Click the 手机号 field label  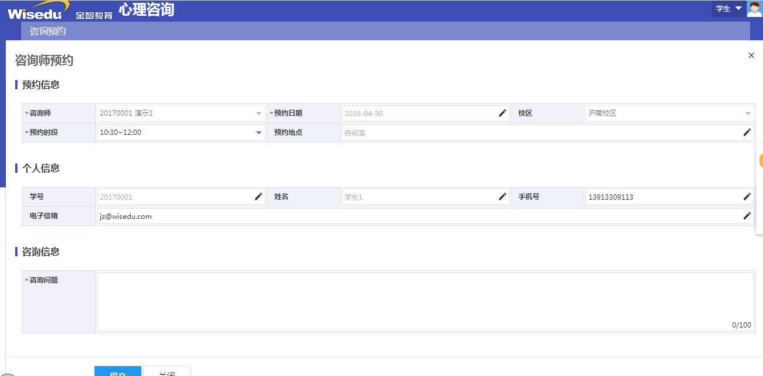[x=529, y=197]
